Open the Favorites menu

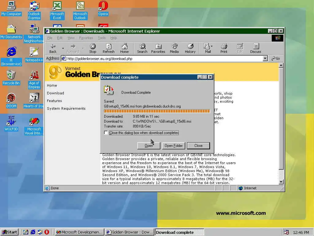click(86, 38)
